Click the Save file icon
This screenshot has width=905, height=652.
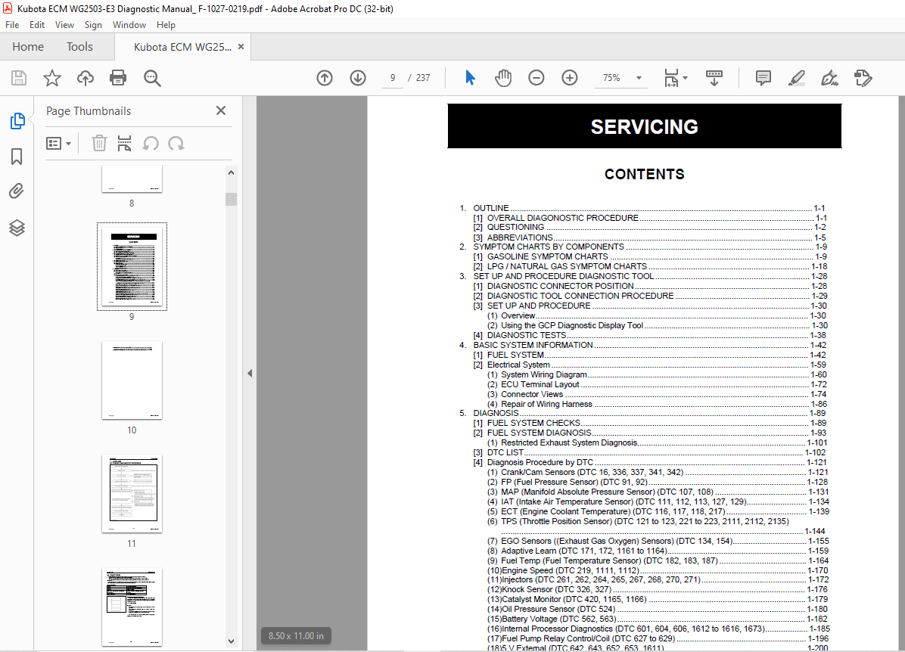click(19, 78)
